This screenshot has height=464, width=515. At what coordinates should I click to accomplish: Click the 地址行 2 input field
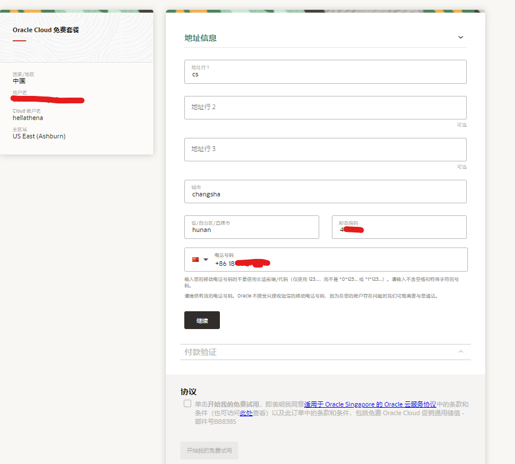[x=325, y=107]
